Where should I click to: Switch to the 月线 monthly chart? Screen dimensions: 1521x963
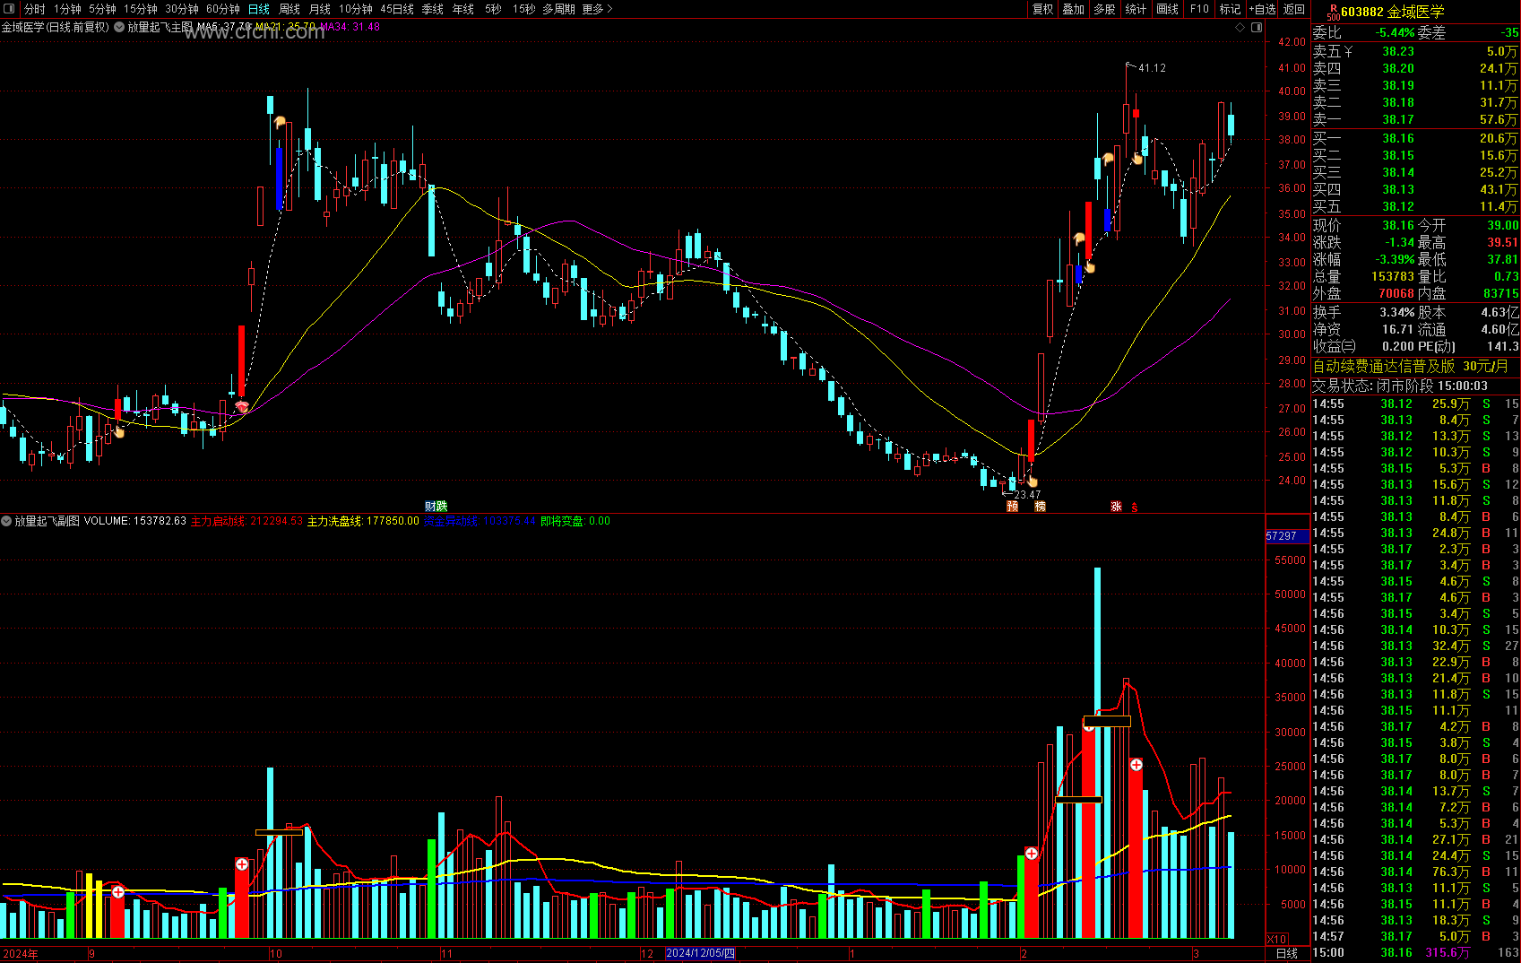click(320, 9)
